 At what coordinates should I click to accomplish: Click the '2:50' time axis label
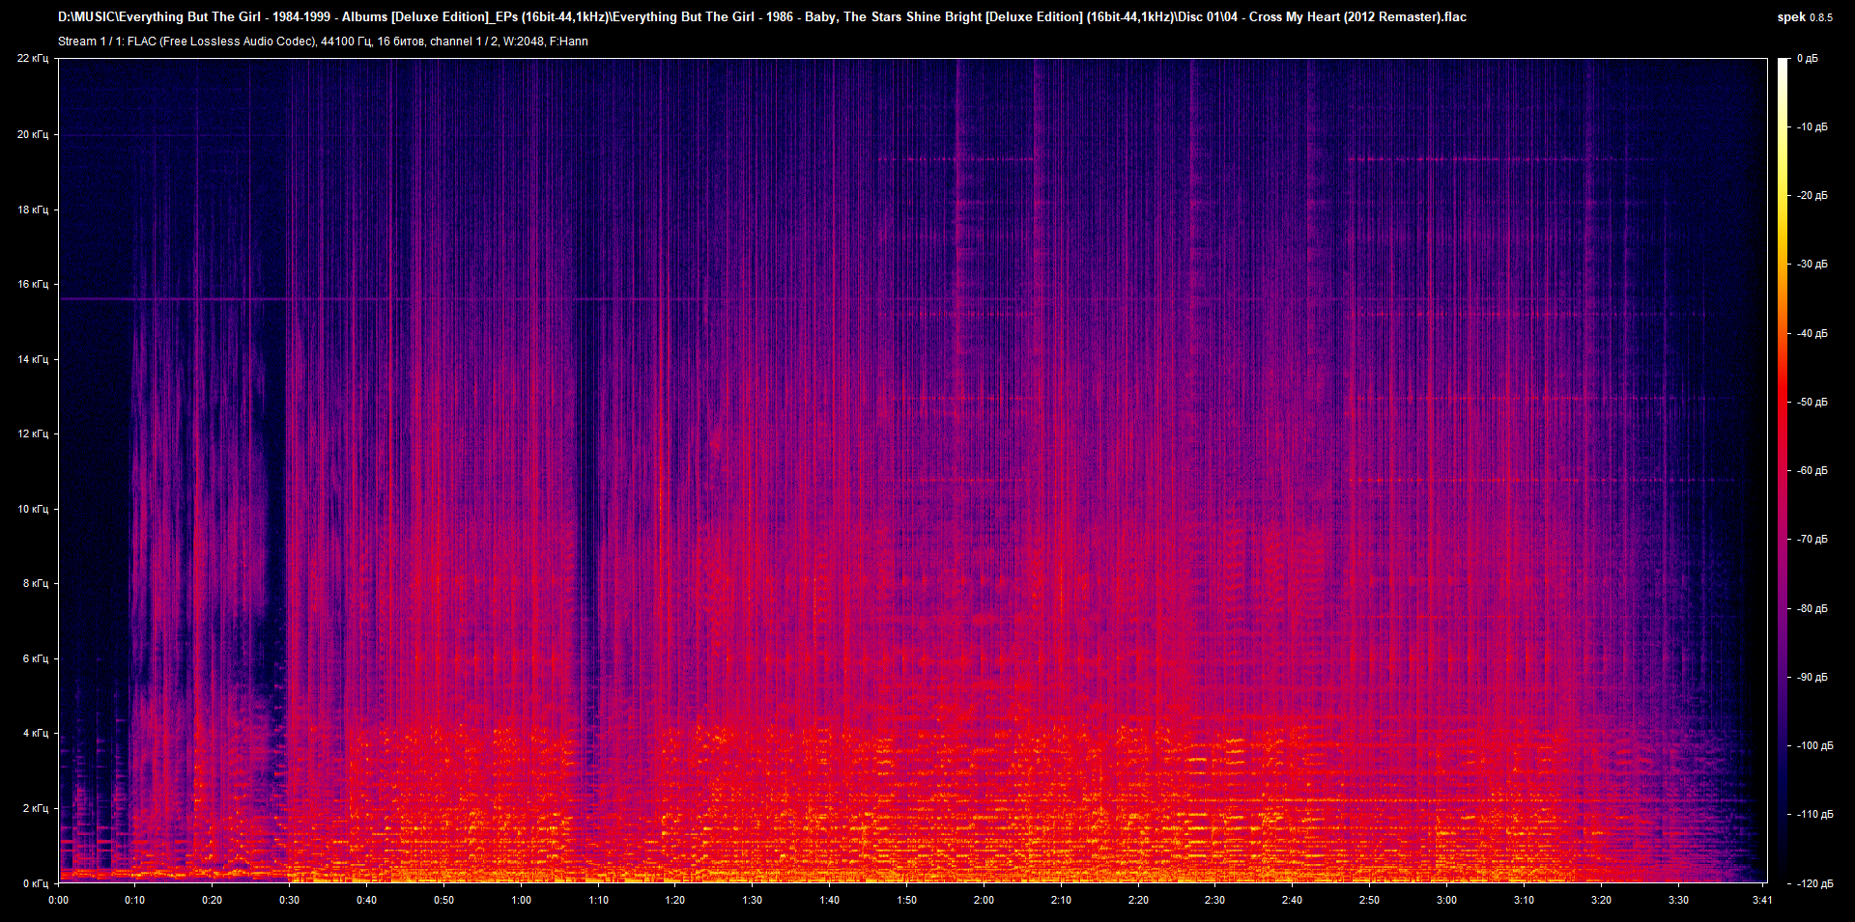coord(1369,900)
